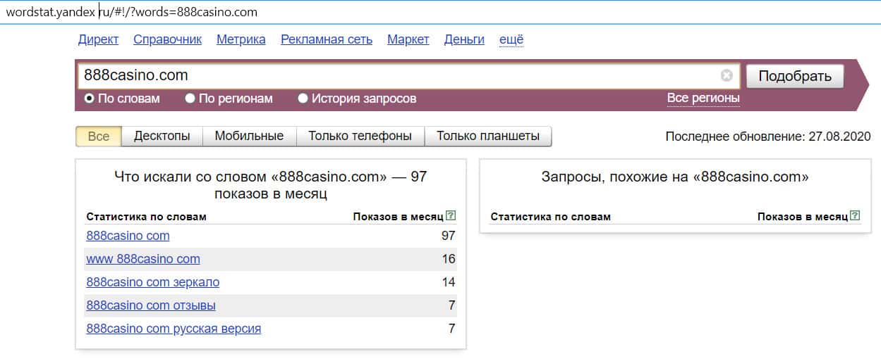
Task: Switch to the Только телефоны tab
Action: pyautogui.click(x=360, y=136)
